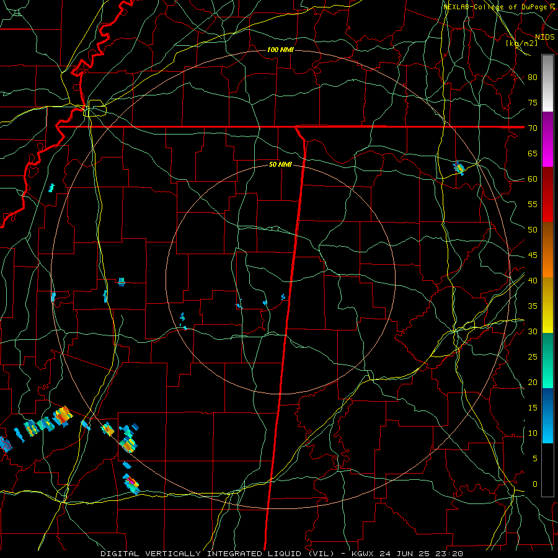
Task: Click the 15 value on the VIL scale
Action: 533,407
